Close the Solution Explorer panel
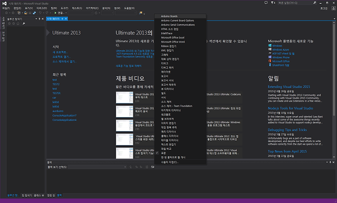 (43, 19)
